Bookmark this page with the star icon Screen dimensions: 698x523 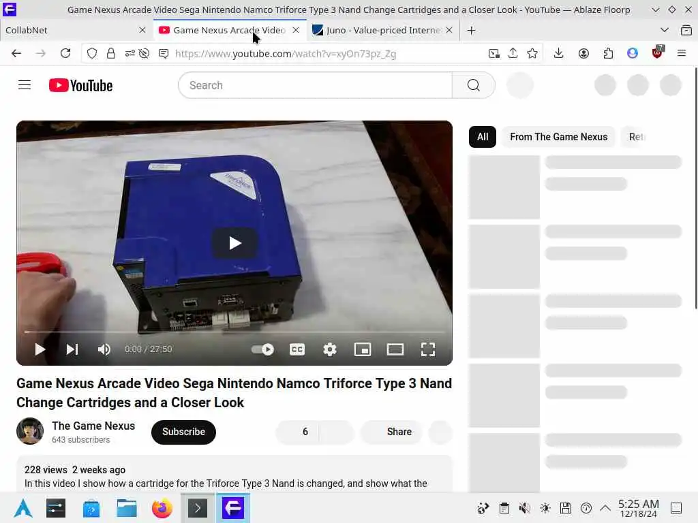coord(532,53)
